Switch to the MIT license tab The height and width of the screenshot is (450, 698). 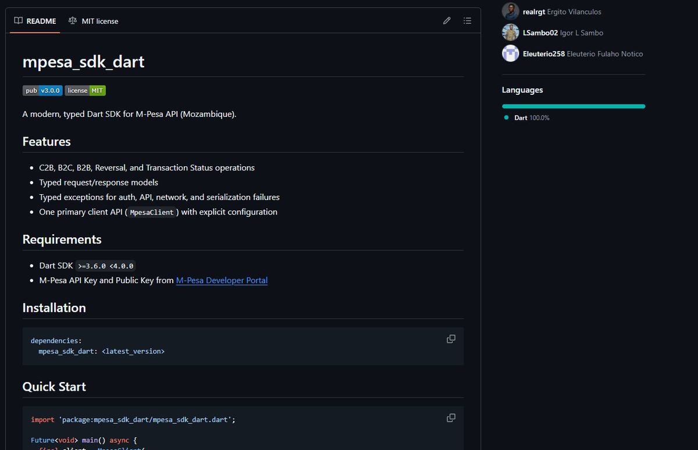93,21
